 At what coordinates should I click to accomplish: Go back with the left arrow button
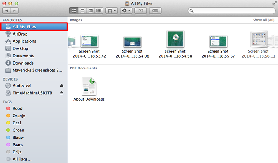pos(6,11)
